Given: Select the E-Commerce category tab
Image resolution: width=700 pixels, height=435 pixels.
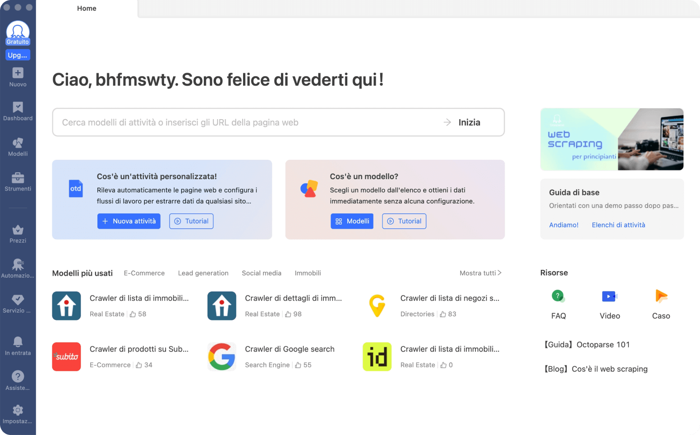Looking at the screenshot, I should click(144, 273).
